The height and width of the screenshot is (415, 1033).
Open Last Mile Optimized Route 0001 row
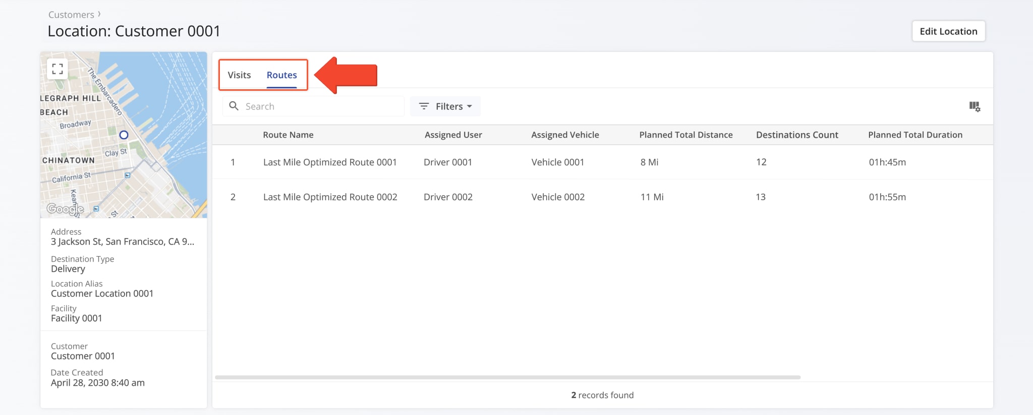click(x=329, y=162)
